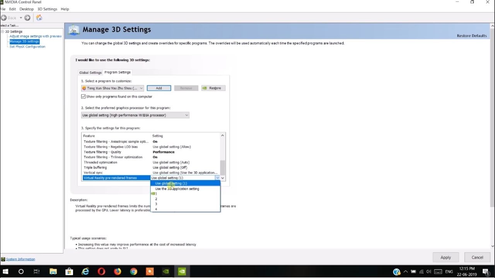This screenshot has height=278, width=495.
Task: Launch Firefox from the taskbar
Action: click(x=117, y=271)
